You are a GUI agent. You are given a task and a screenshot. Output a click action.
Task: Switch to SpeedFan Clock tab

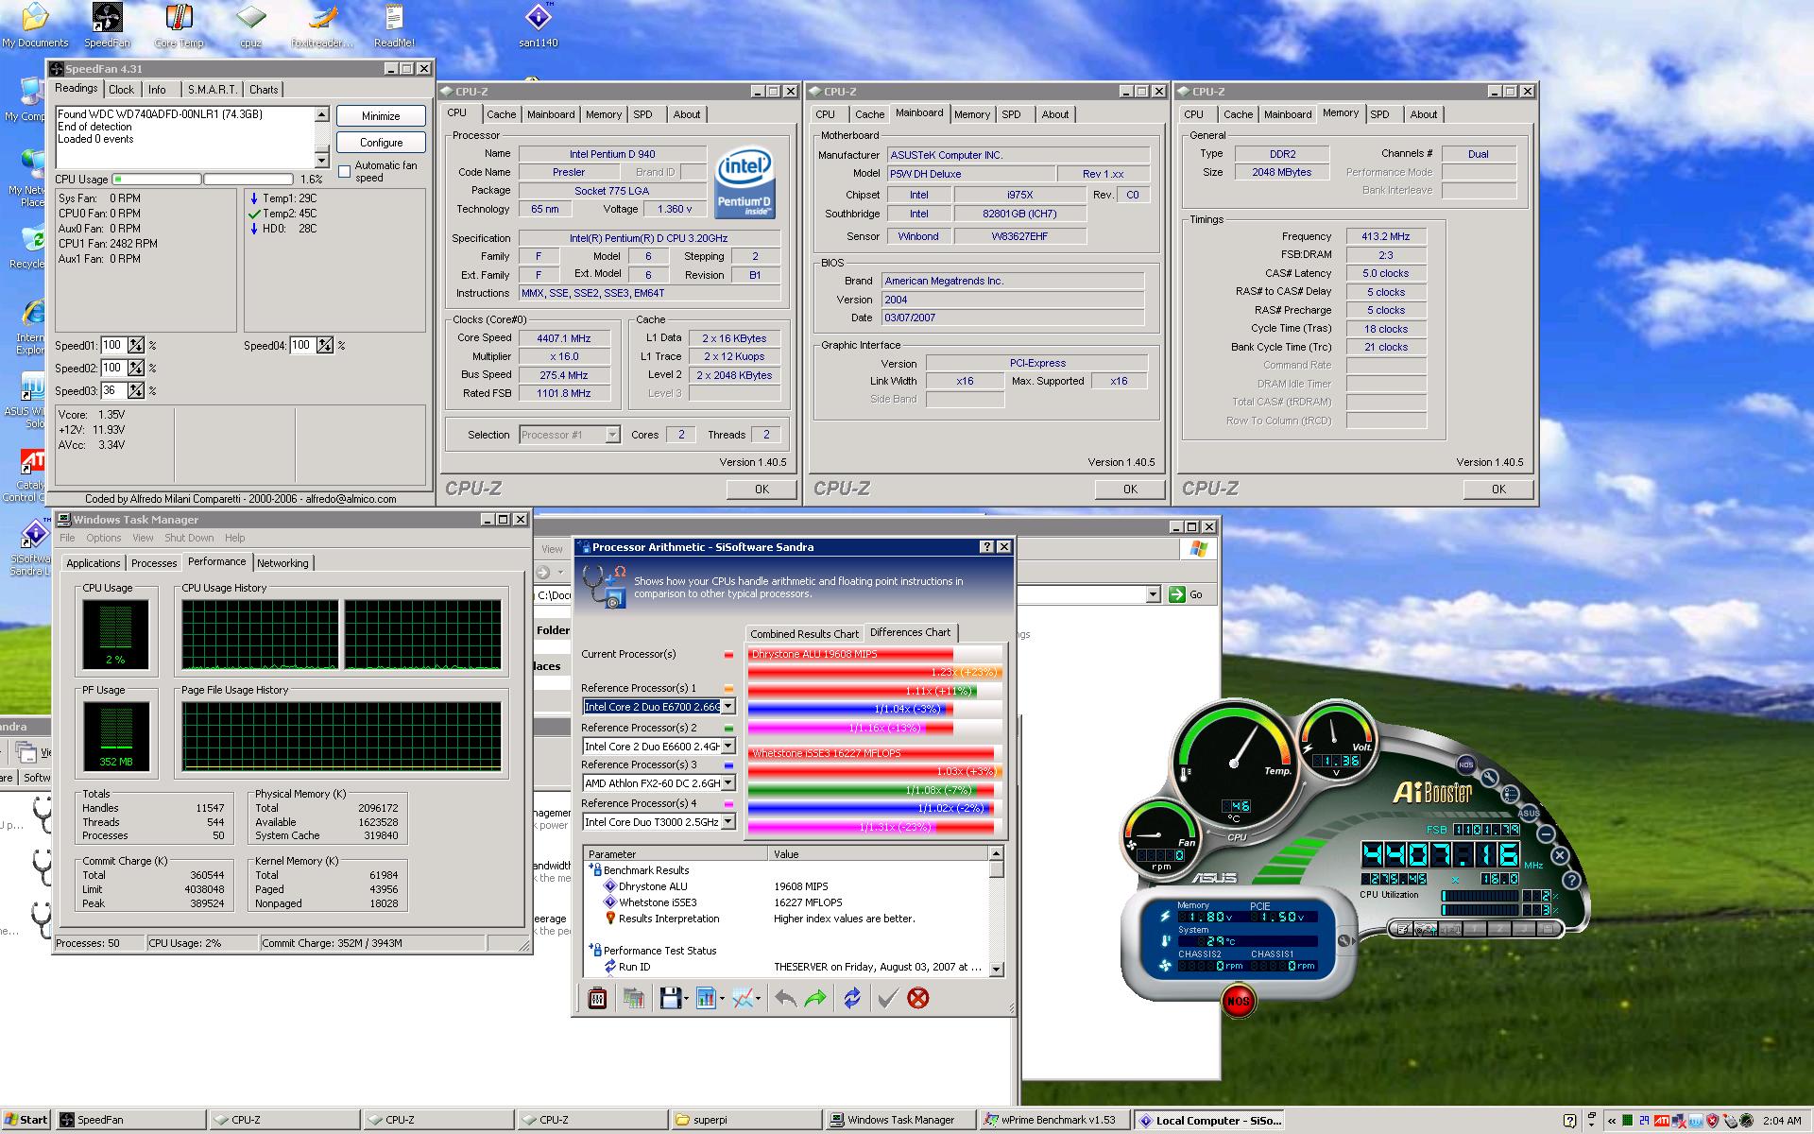(121, 90)
